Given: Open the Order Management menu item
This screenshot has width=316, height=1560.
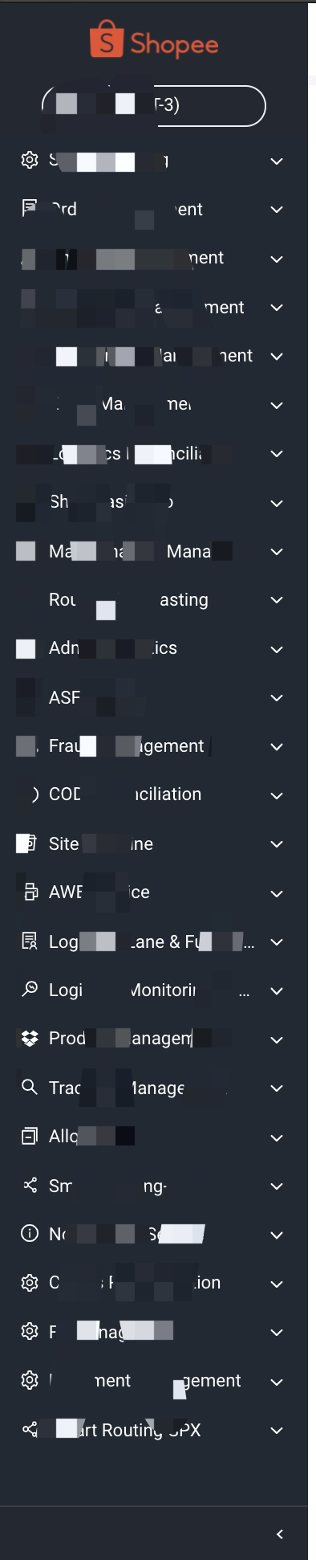Looking at the screenshot, I should click(154, 209).
